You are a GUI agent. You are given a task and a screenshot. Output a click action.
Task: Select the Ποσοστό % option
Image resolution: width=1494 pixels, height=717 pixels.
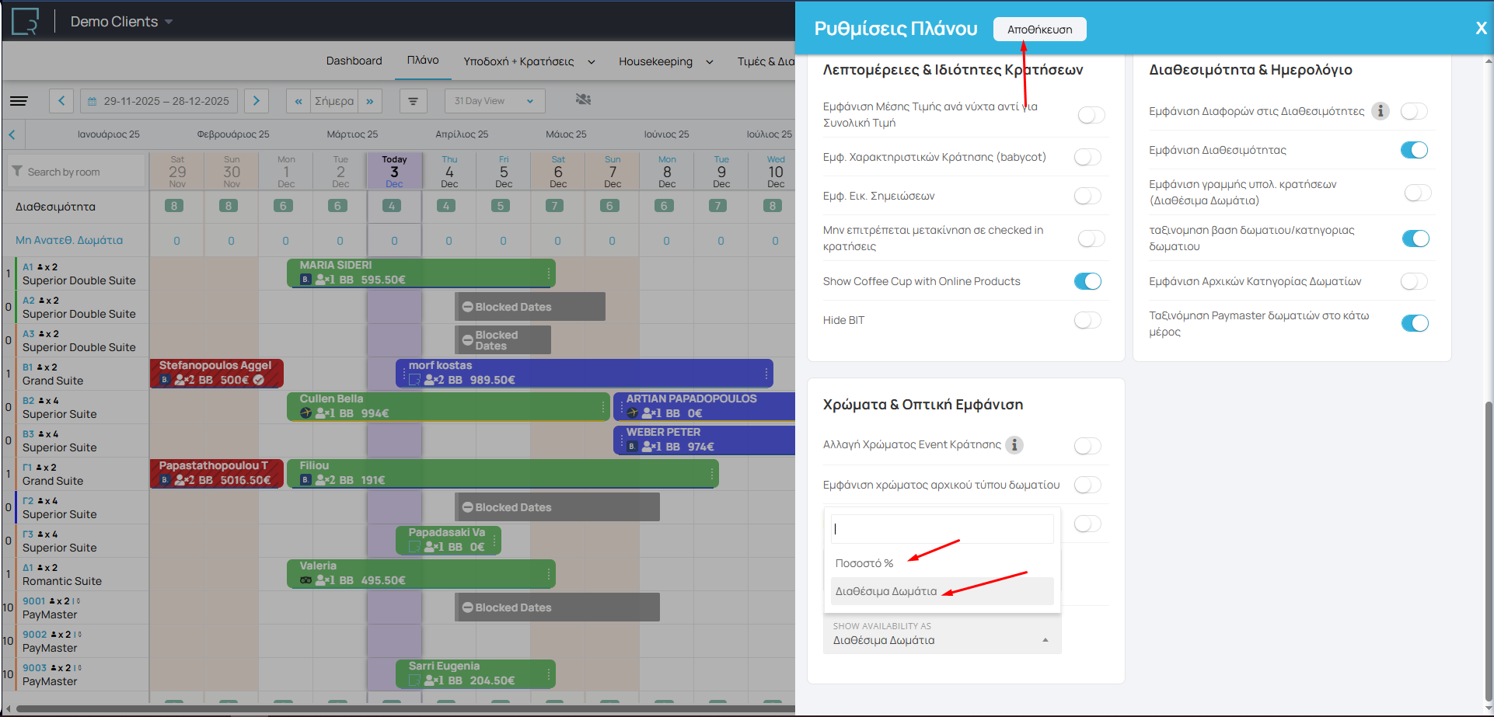pos(864,563)
